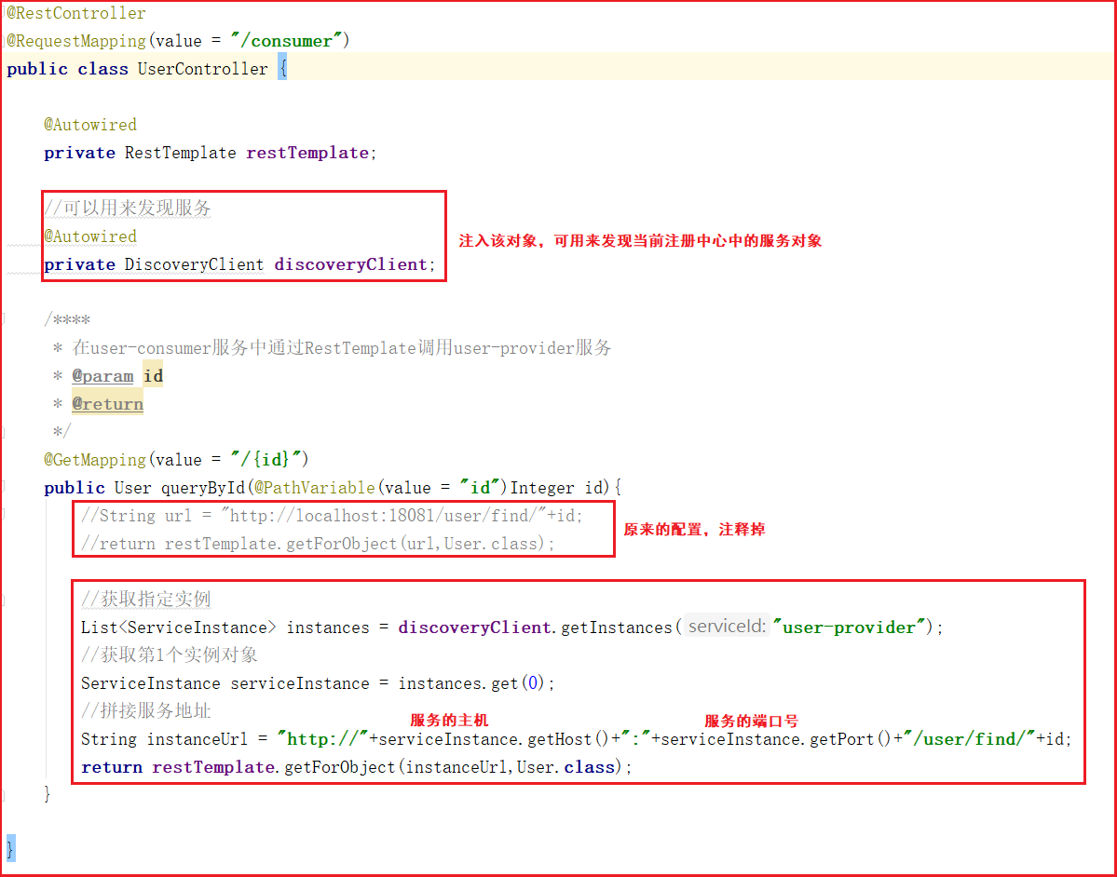The image size is (1117, 877).
Task: Click the @return Javadoc tag
Action: tap(107, 404)
